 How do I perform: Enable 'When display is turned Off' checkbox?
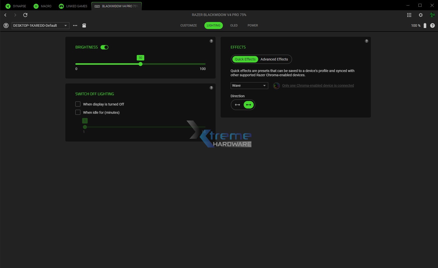(78, 104)
